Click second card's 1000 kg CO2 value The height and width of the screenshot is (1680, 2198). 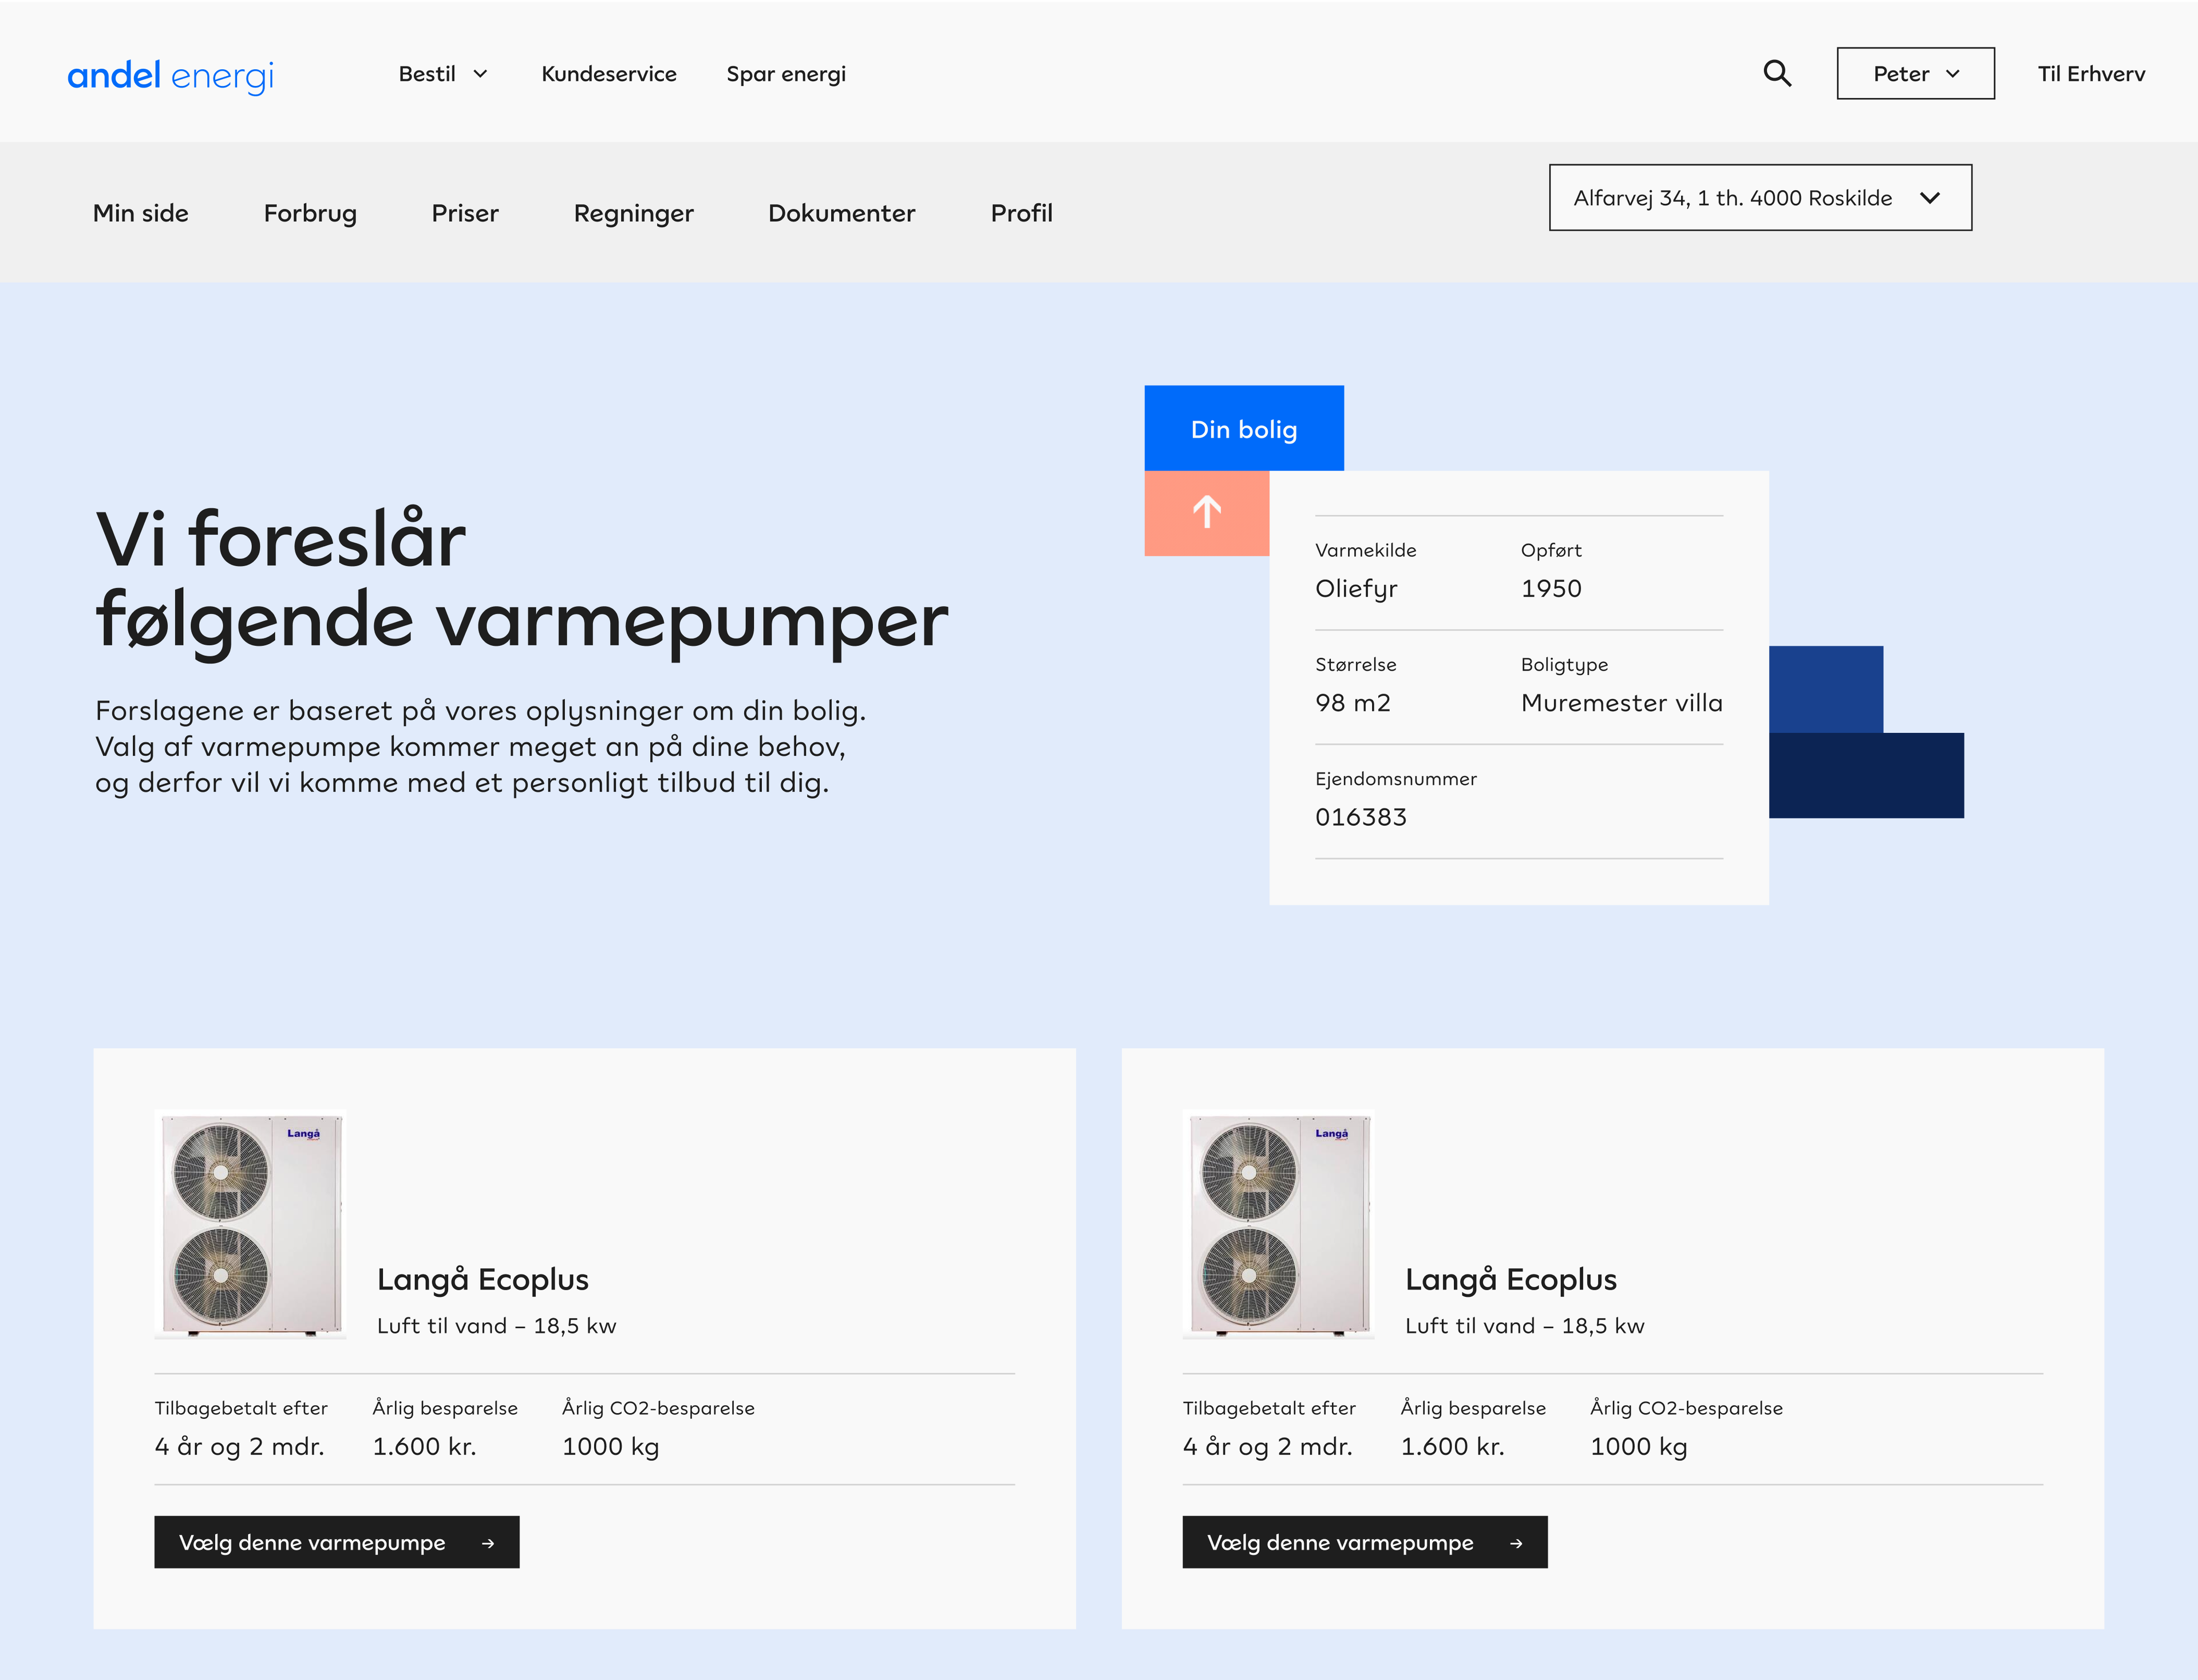(x=1638, y=1447)
